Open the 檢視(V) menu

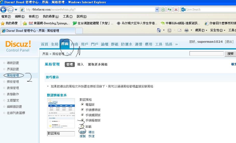(x=34, y=16)
